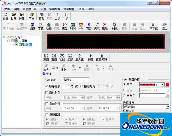Click the 复制 copy icon
This screenshot has height=136, width=172.
(42, 16)
